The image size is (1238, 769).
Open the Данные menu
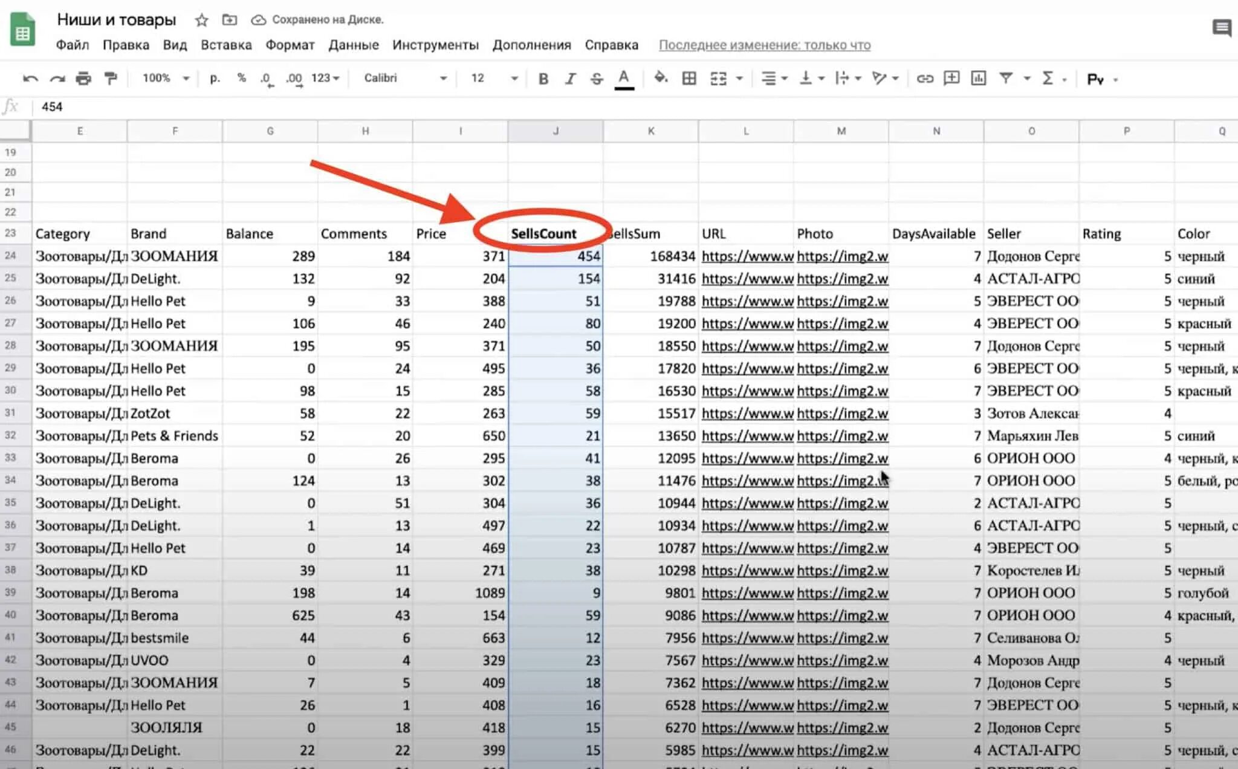pos(354,45)
